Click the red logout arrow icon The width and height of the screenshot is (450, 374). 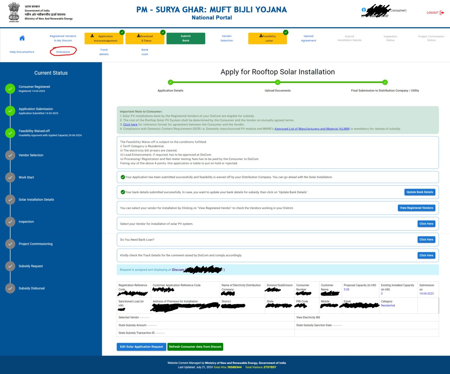pyautogui.click(x=442, y=13)
